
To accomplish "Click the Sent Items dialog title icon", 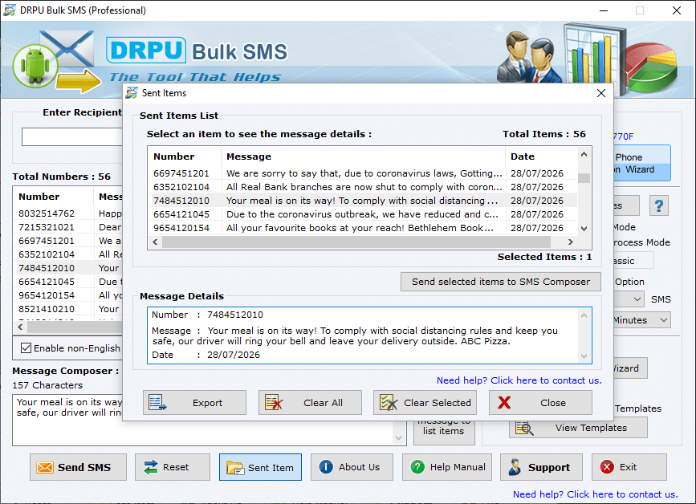I will [x=132, y=93].
